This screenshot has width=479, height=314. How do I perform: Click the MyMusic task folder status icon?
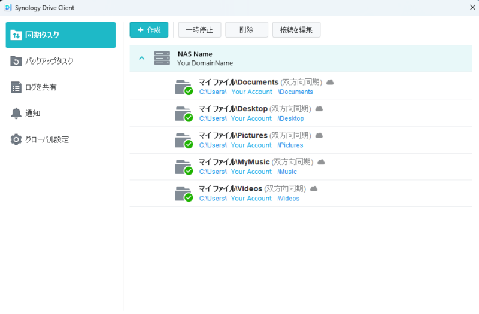[x=184, y=167]
